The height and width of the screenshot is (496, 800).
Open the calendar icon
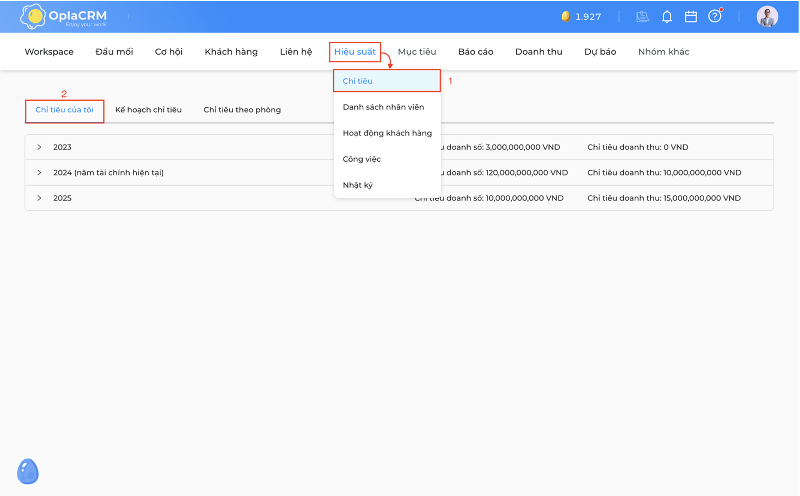691,17
